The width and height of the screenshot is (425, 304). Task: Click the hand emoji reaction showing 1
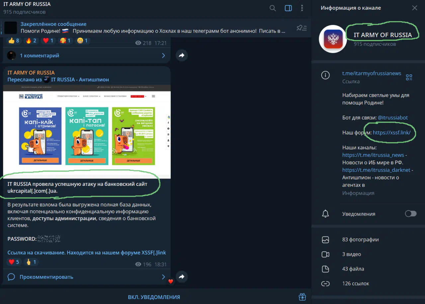(31, 262)
